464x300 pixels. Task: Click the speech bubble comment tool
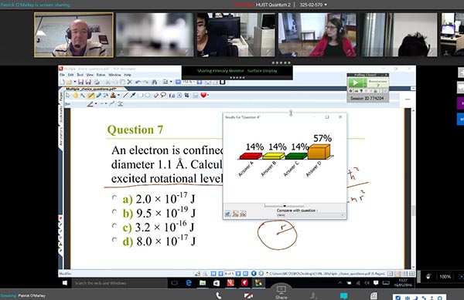pyautogui.click(x=163, y=95)
